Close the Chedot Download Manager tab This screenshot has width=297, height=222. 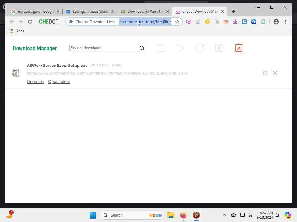click(x=222, y=12)
